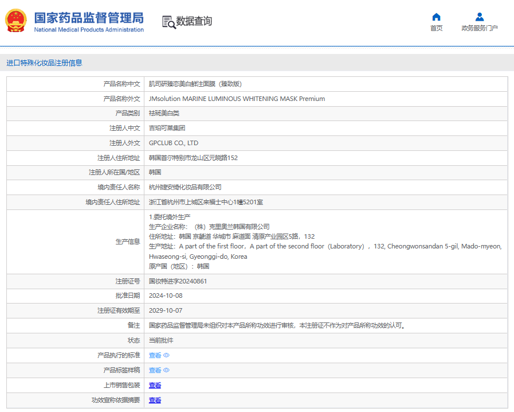The width and height of the screenshot is (514, 412).
Task: Click the house icon above 首页
Action: (436, 17)
